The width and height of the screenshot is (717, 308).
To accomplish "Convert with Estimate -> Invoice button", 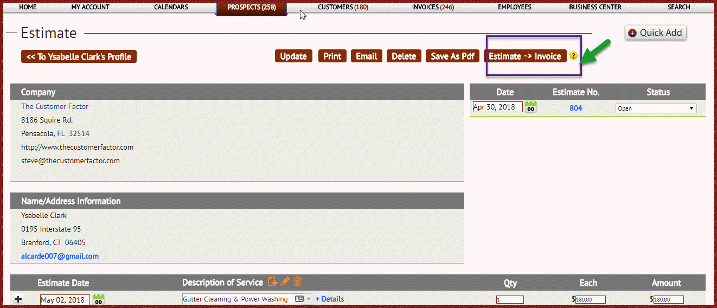I will pos(525,56).
